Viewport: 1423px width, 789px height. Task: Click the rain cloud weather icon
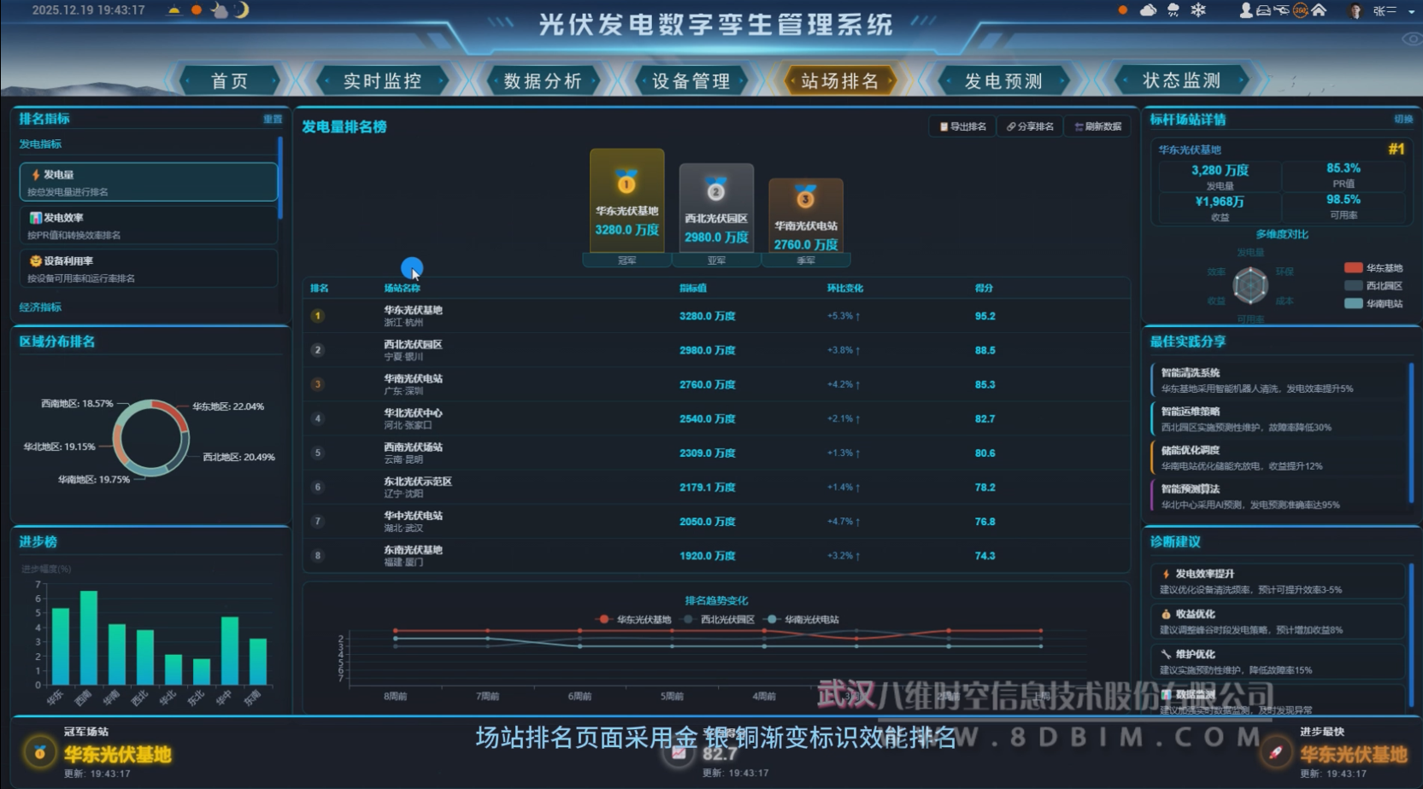[1173, 10]
